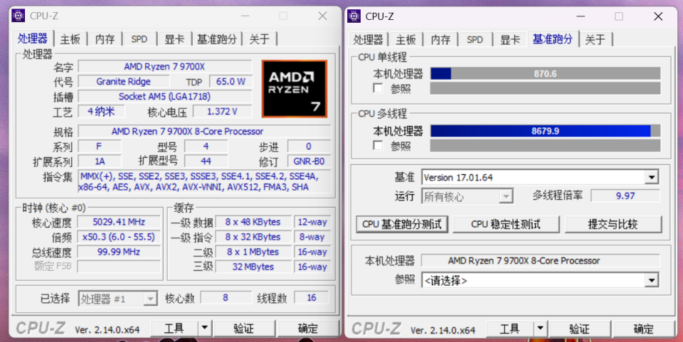Minimize the right CPU-Z window

[x=580, y=16]
